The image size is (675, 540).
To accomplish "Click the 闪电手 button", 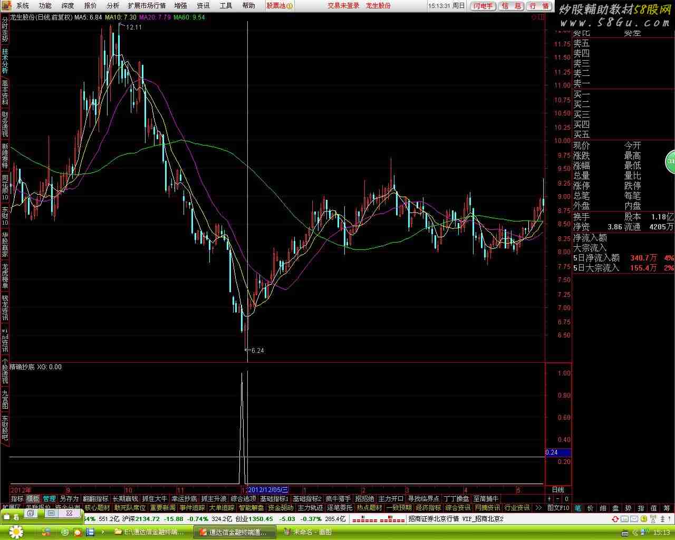I will 483,6.
